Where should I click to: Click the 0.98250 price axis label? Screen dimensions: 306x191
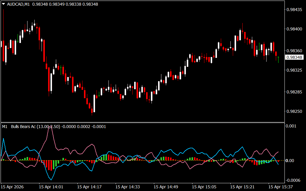point(294,111)
